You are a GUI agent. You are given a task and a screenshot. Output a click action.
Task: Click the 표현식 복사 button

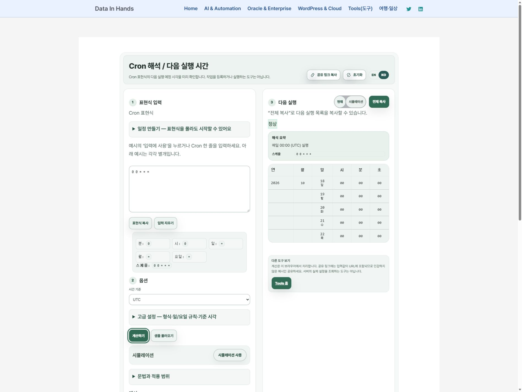click(x=140, y=223)
